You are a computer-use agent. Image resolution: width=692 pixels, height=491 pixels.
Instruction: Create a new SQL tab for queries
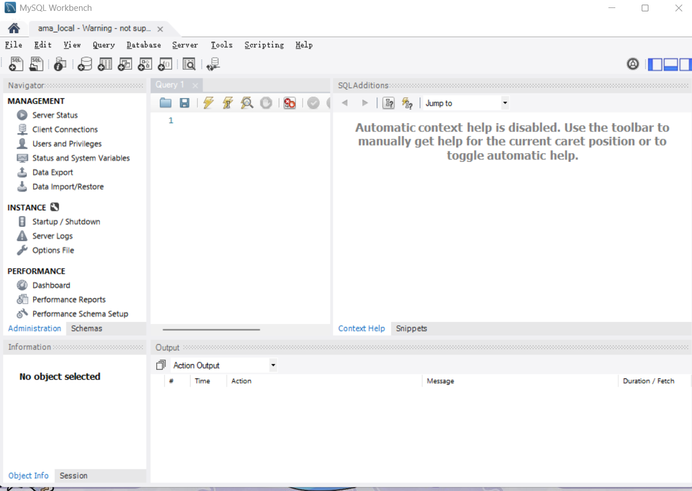16,65
